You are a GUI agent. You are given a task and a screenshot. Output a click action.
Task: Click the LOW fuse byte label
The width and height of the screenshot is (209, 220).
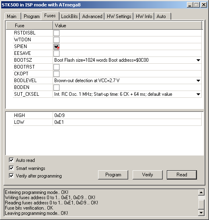19,122
